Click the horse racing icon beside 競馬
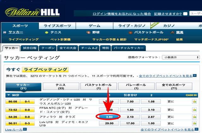This screenshot has height=133, width=202. click(x=172, y=33)
